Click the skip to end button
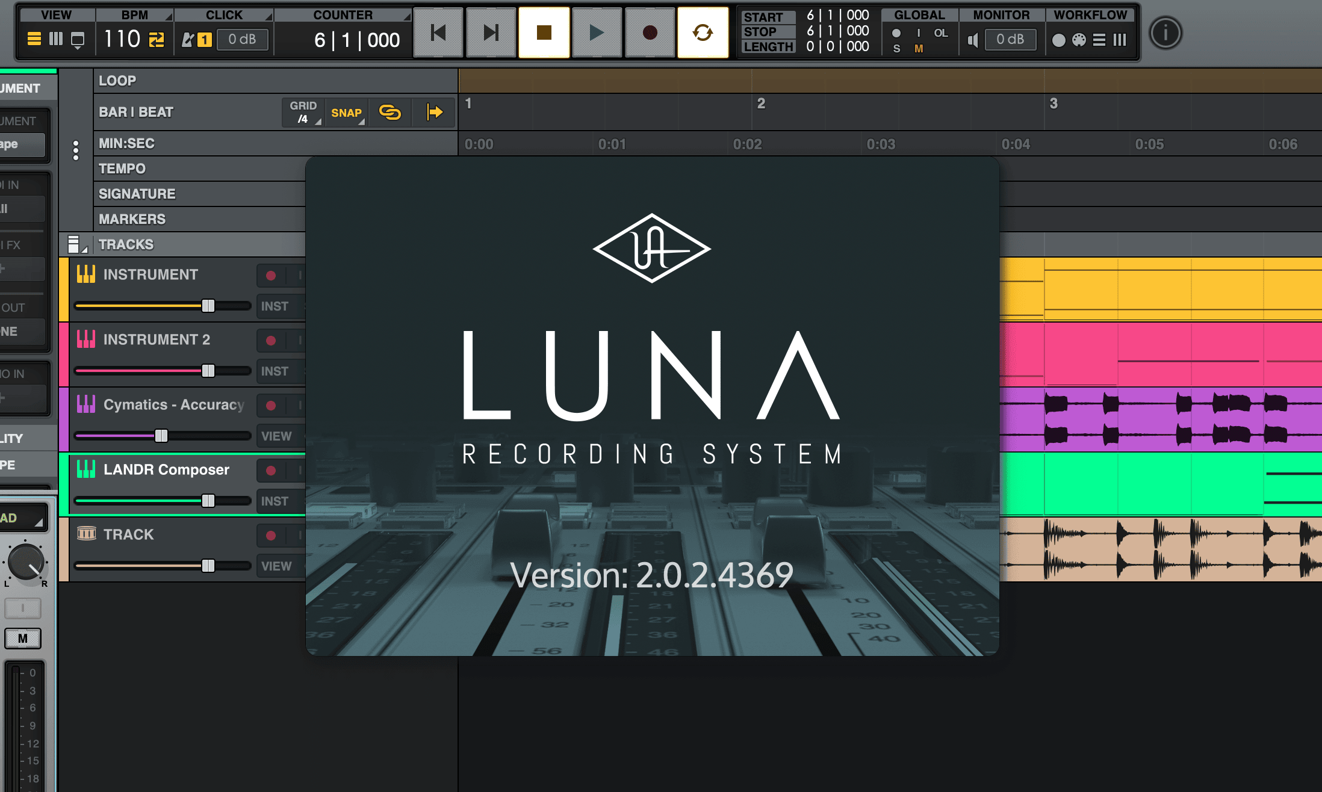Screen dimensions: 1322x792 tap(491, 32)
